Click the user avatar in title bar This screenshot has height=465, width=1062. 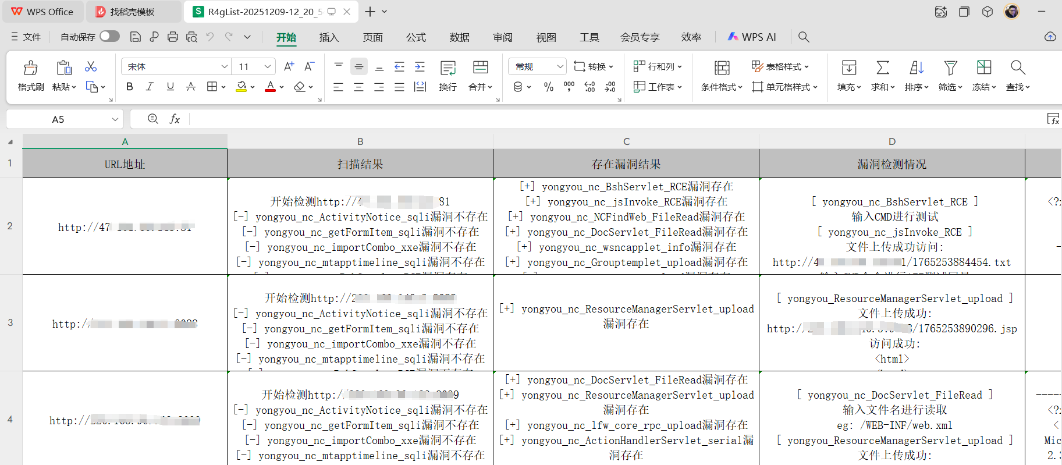(1012, 11)
